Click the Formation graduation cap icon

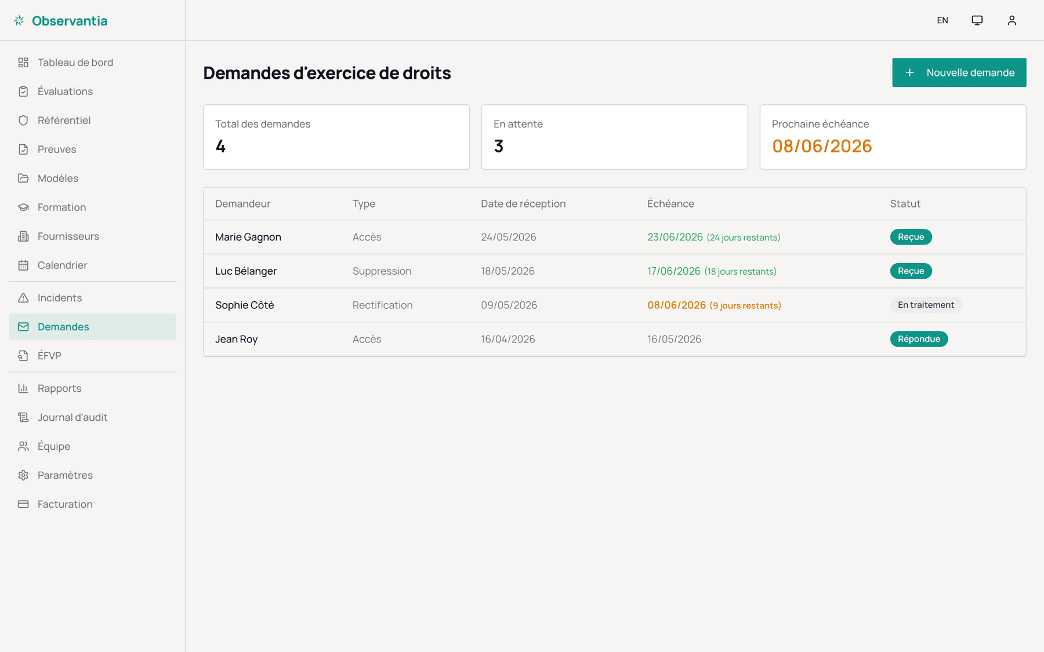point(23,207)
